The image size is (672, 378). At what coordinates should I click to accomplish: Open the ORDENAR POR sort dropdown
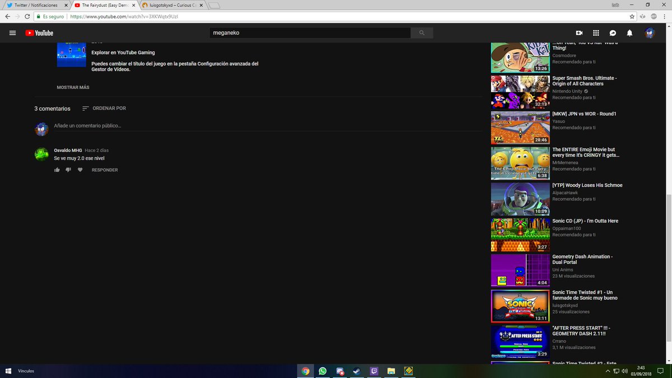(104, 108)
